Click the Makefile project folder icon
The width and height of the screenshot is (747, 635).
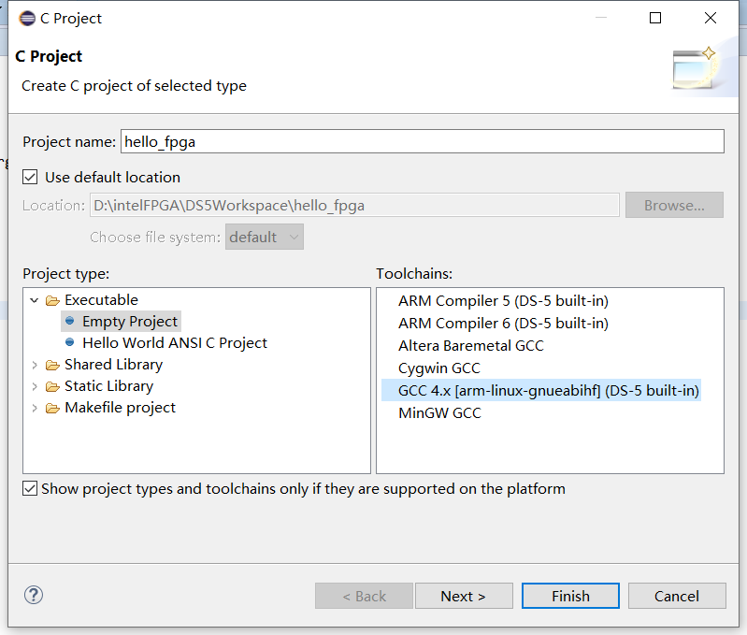coord(52,409)
